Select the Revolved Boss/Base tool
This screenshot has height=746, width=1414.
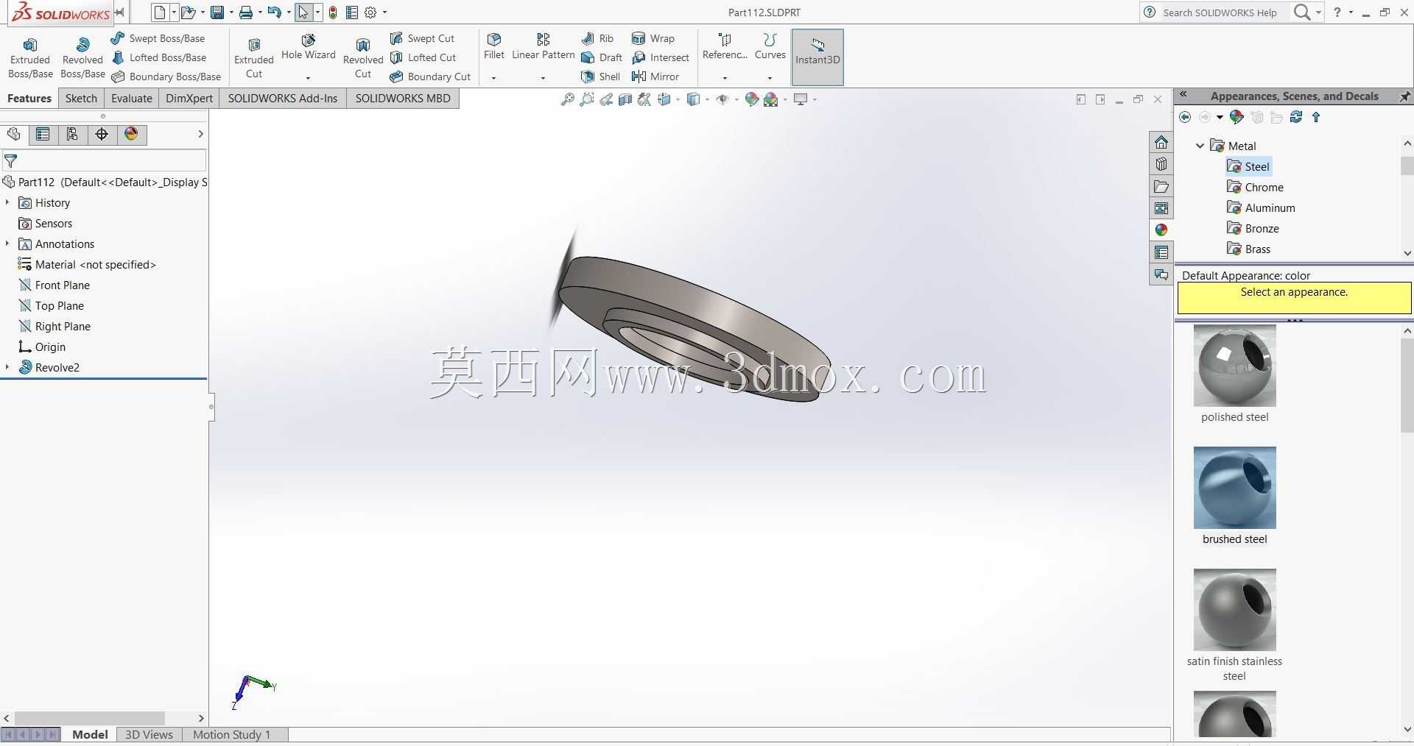point(82,58)
